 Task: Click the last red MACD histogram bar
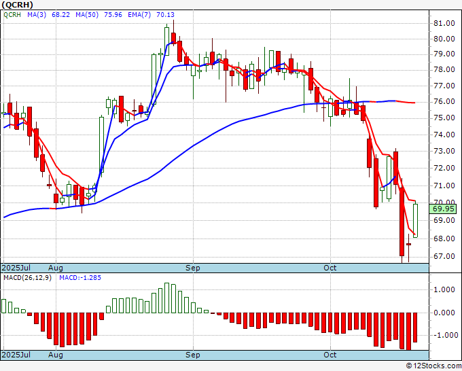pyautogui.click(x=415, y=328)
